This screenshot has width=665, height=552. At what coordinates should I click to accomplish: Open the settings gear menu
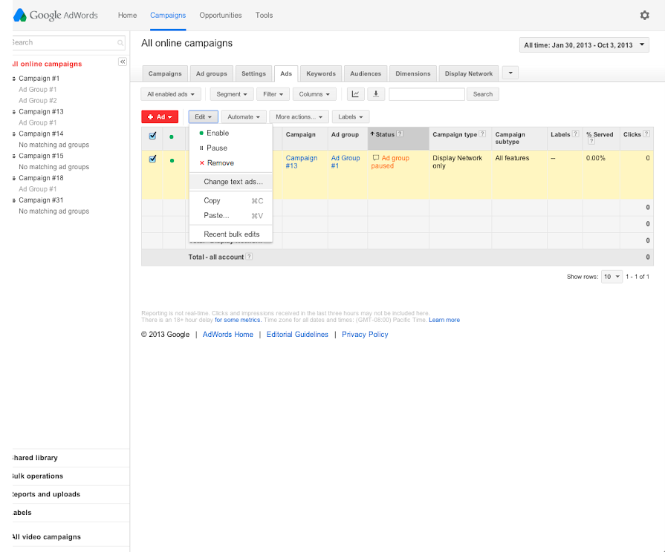[x=644, y=15]
